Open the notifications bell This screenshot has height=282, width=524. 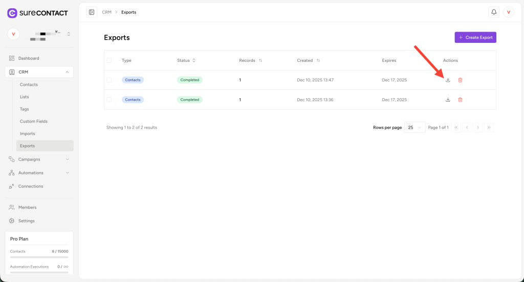pos(494,12)
